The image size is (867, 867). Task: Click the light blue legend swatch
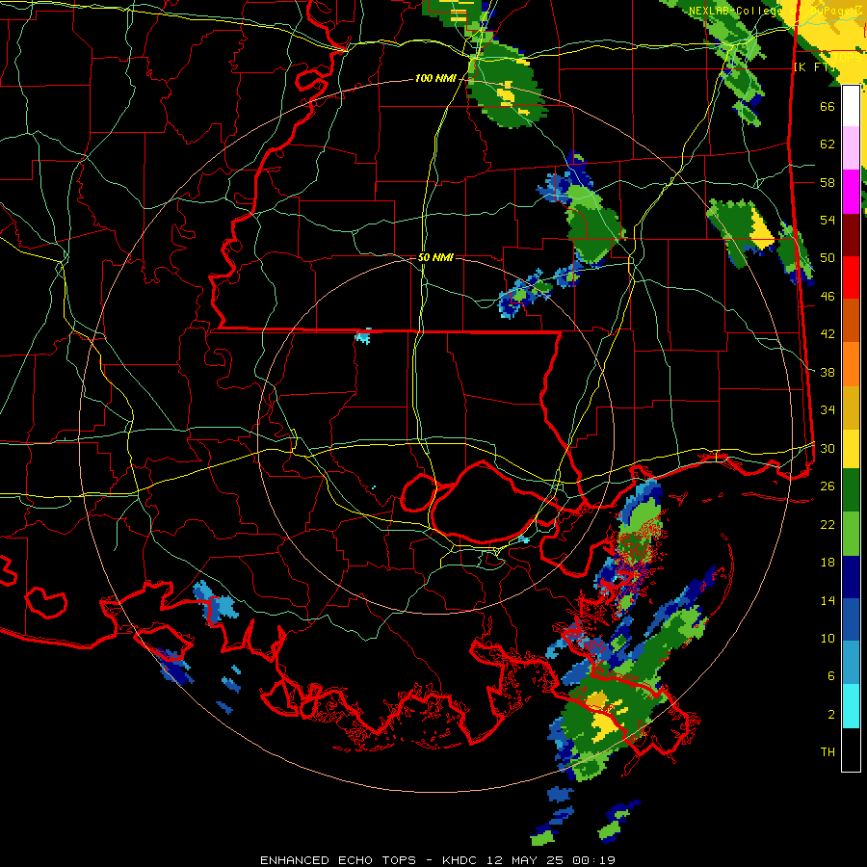click(851, 663)
